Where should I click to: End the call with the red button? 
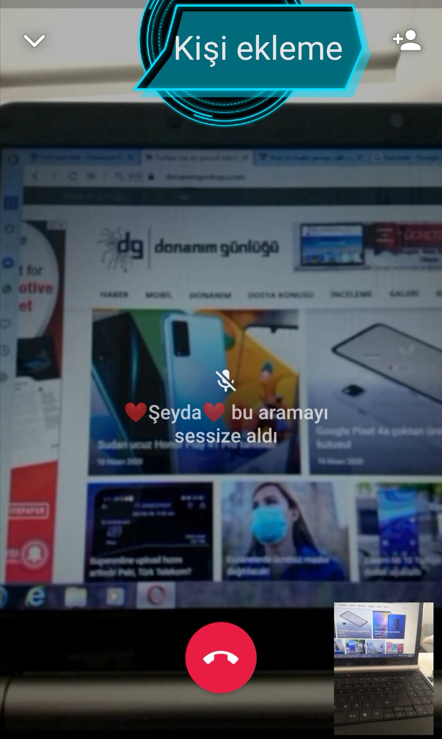[x=221, y=658]
